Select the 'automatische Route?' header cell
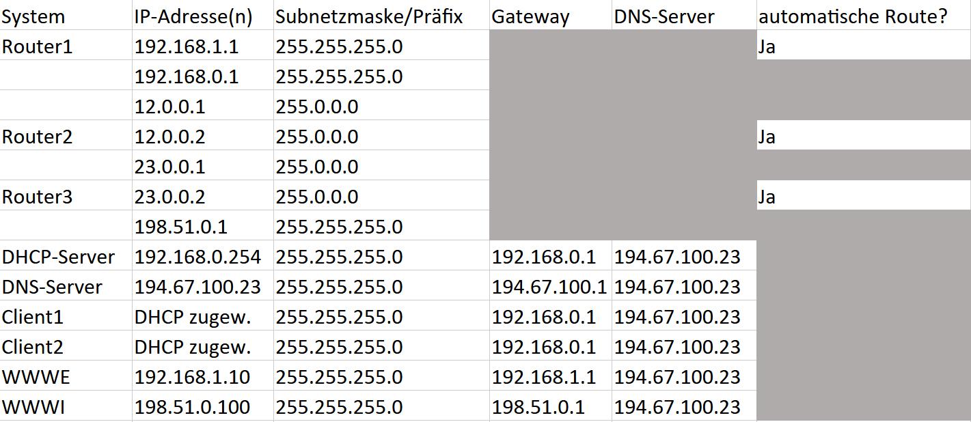This screenshot has width=971, height=422. point(864,16)
